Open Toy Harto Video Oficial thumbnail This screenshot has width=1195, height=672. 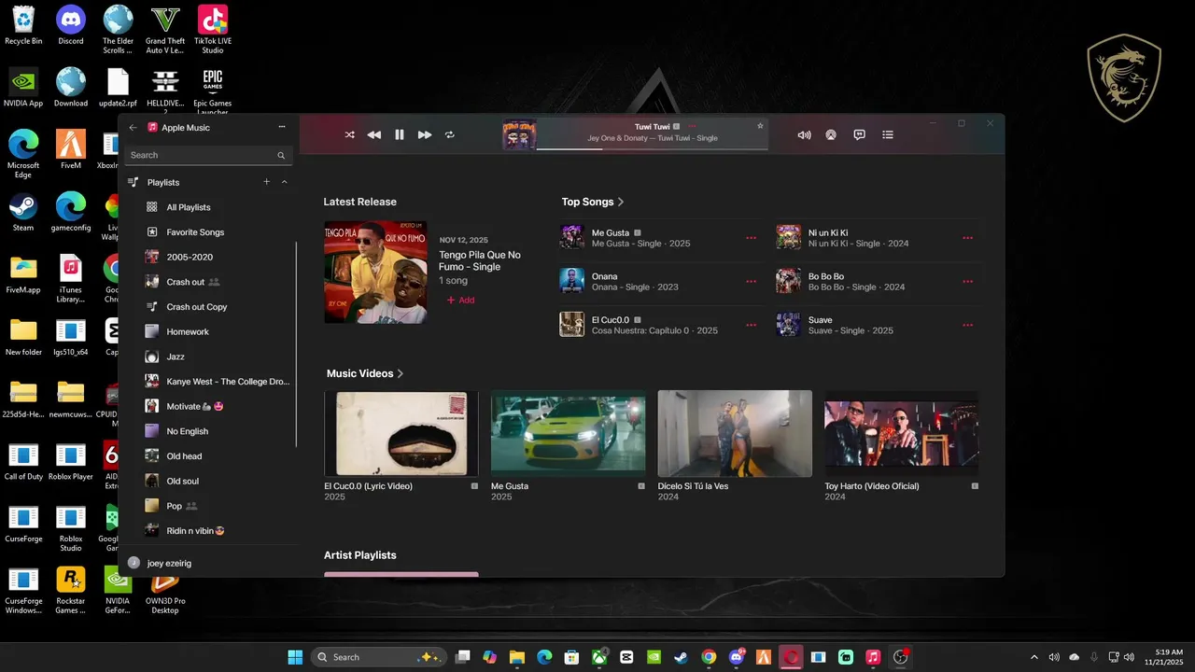click(x=902, y=434)
